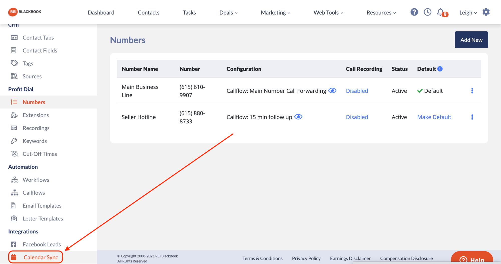Click the Email Templates document icon
The image size is (501, 264).
(x=13, y=206)
